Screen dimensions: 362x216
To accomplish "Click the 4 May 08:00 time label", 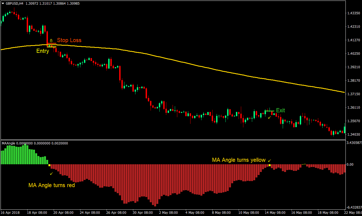I will 195,213.
